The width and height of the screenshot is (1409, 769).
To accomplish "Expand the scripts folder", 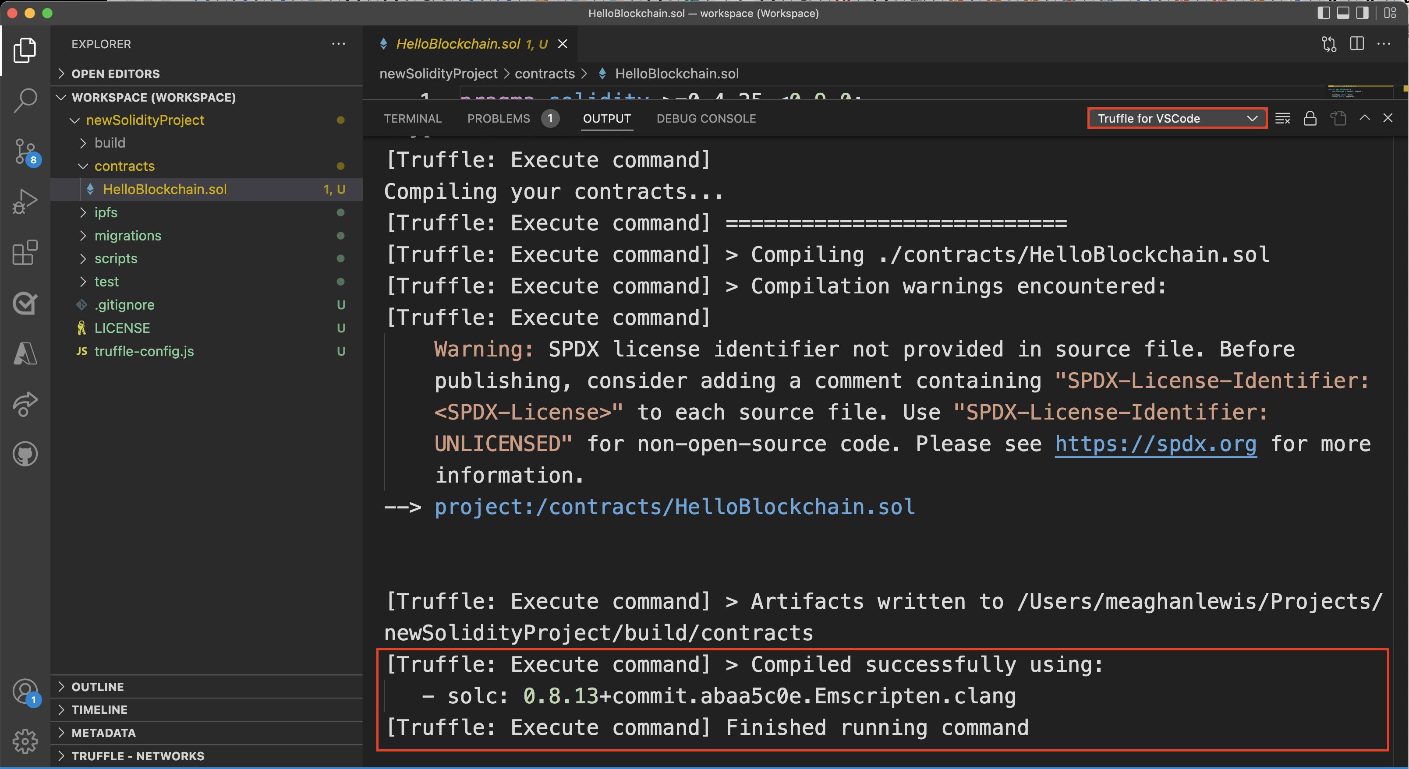I will tap(206, 258).
